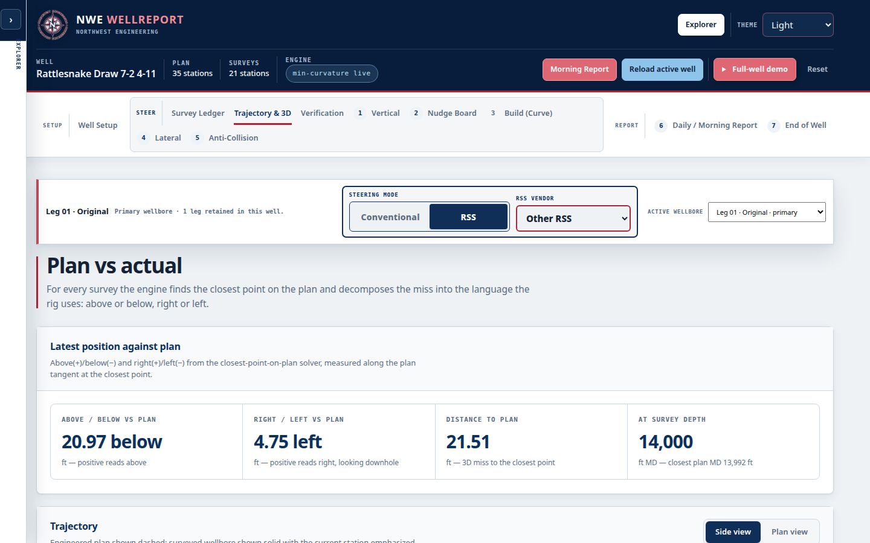
Task: Open the Explorer button
Action: pos(701,25)
